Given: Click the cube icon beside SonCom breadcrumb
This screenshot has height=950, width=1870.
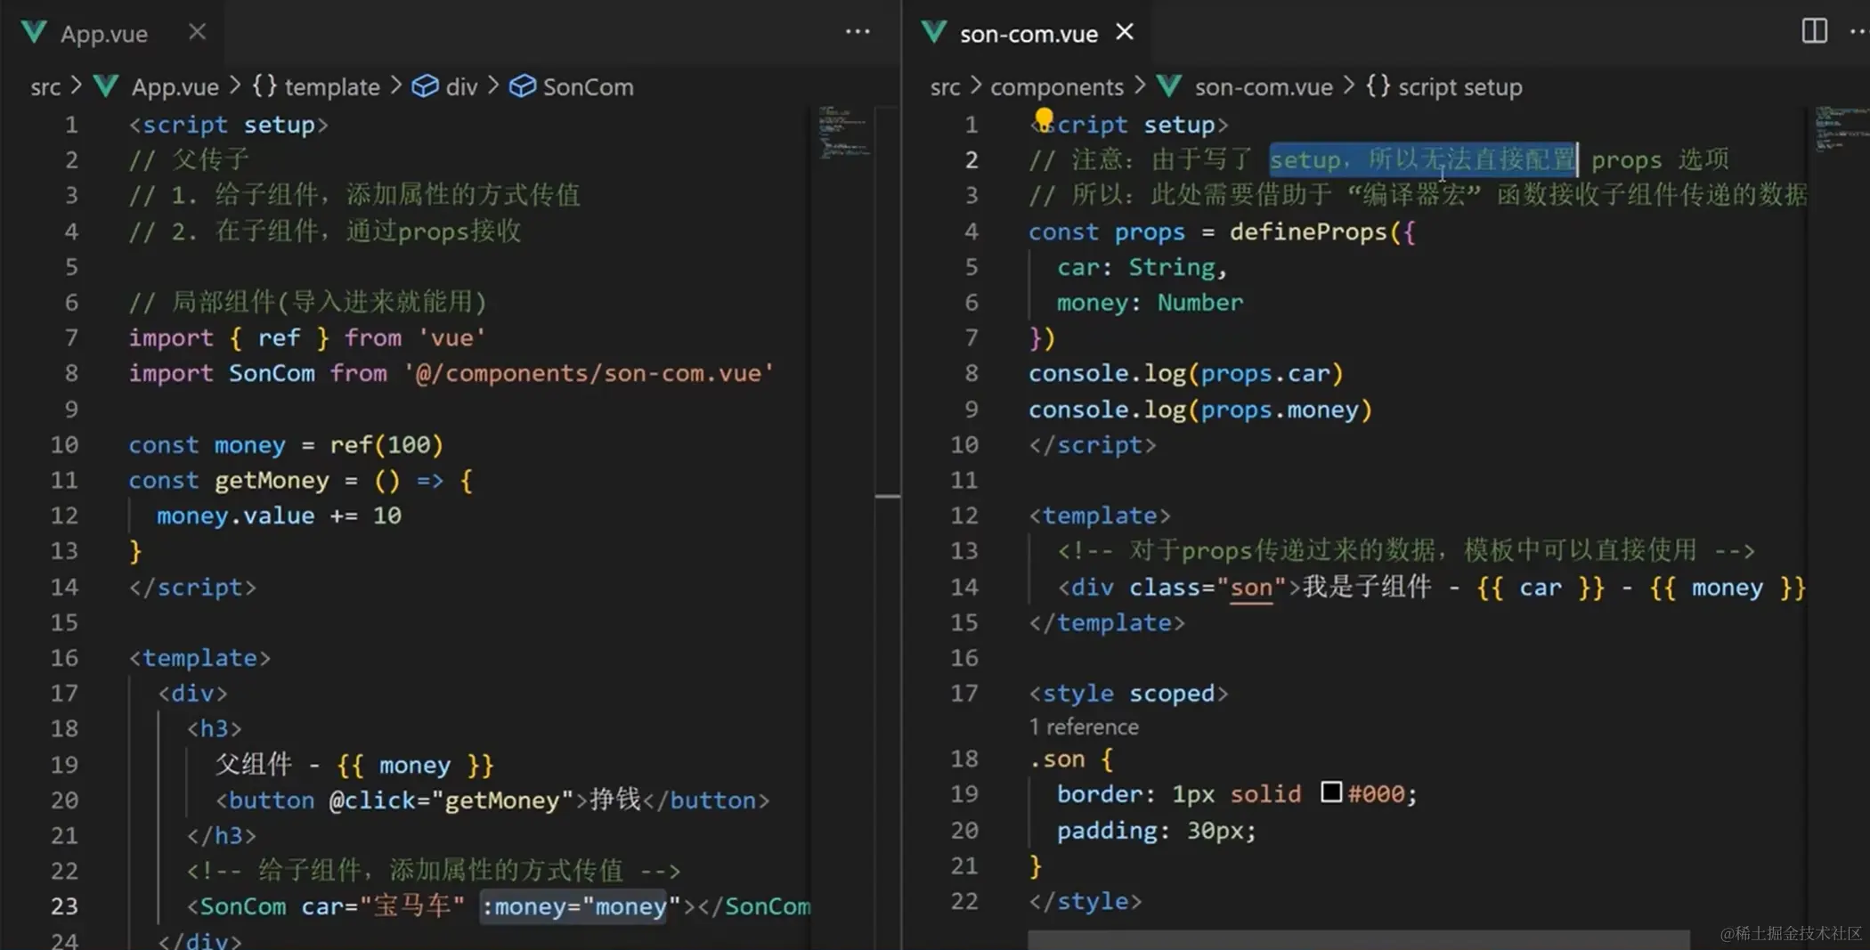Looking at the screenshot, I should point(523,86).
